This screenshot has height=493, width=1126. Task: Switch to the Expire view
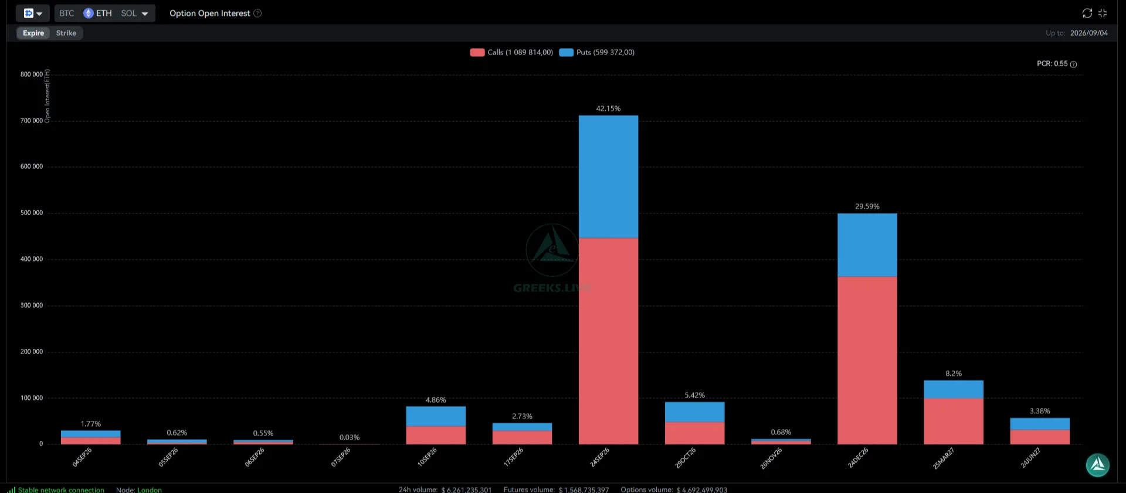[x=33, y=33]
